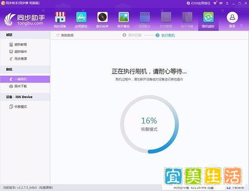Open the 电子书籍 e-books section

tap(187, 20)
